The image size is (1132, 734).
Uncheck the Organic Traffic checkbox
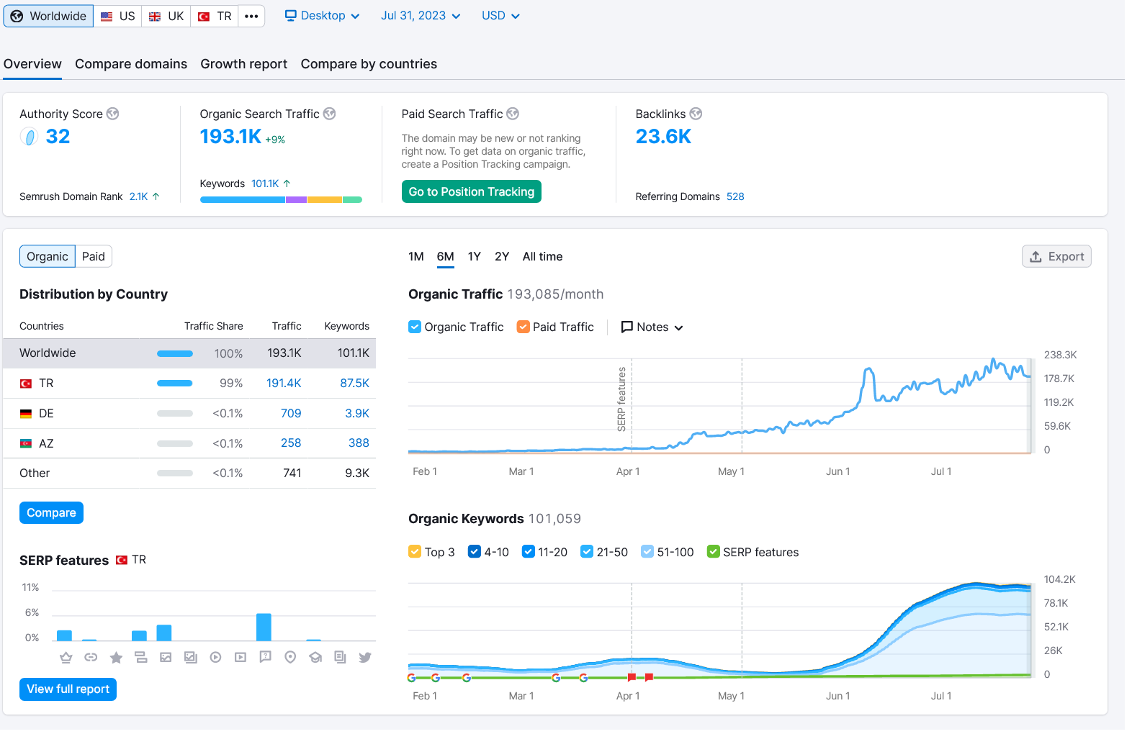pos(415,327)
